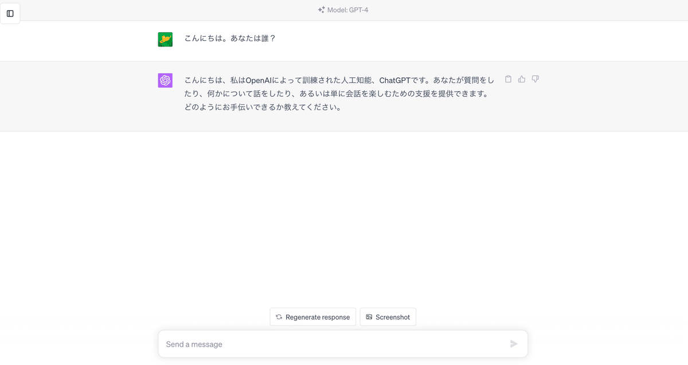Click the response line starting どのようにお手伝い
688x365 pixels.
click(x=263, y=107)
